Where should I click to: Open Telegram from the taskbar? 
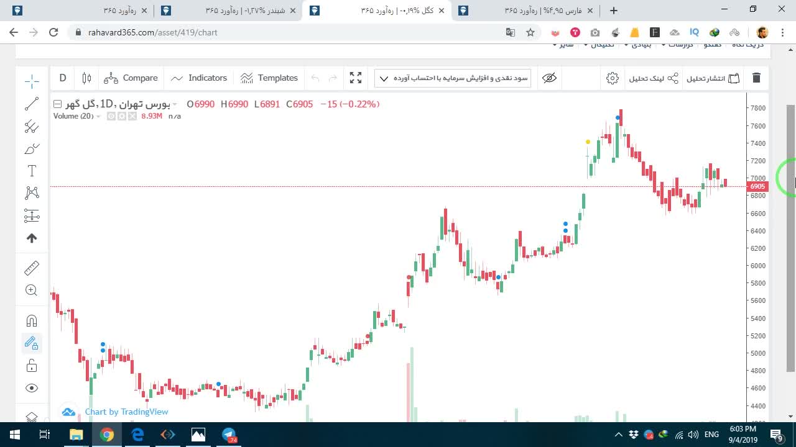229,435
